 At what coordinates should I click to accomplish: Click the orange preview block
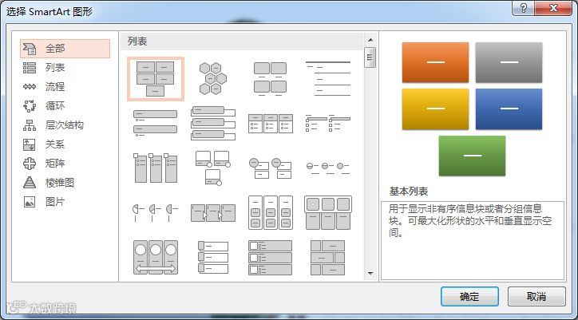pos(435,62)
